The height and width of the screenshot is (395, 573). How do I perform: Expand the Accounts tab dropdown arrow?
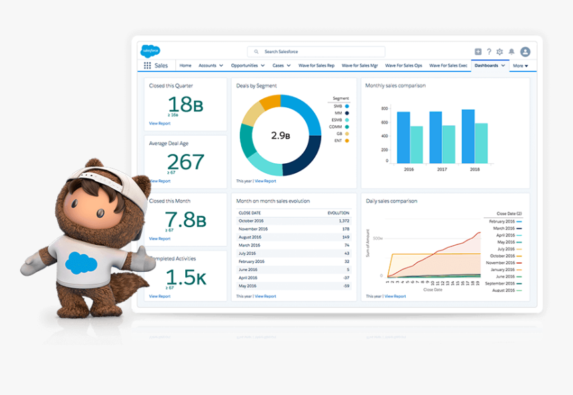click(x=221, y=65)
